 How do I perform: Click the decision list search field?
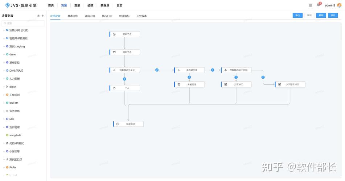point(23,23)
